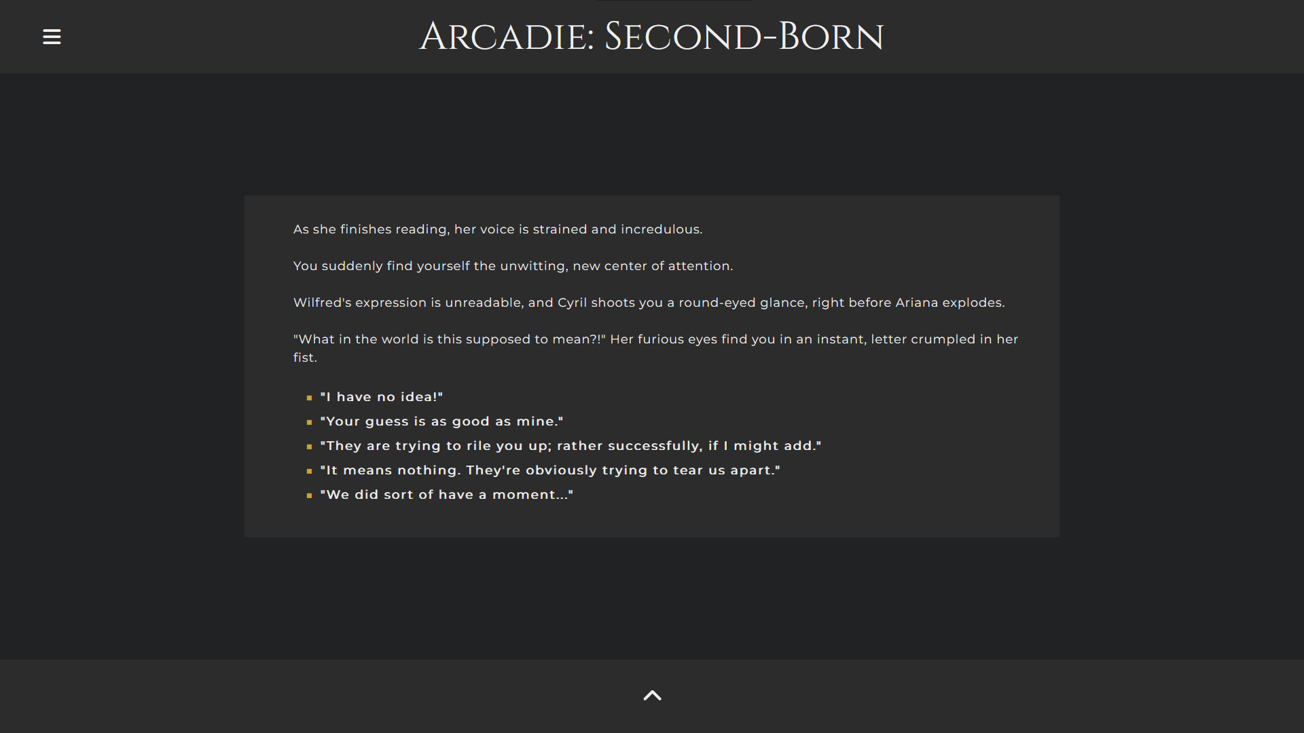1304x733 pixels.
Task: Select "Your guess is as good as mine."
Action: pyautogui.click(x=441, y=421)
